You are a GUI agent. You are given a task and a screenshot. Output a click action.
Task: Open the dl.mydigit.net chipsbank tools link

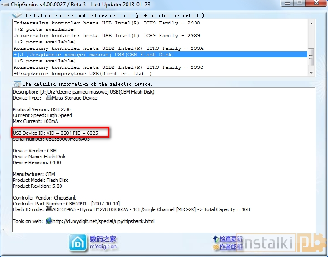click(x=103, y=221)
